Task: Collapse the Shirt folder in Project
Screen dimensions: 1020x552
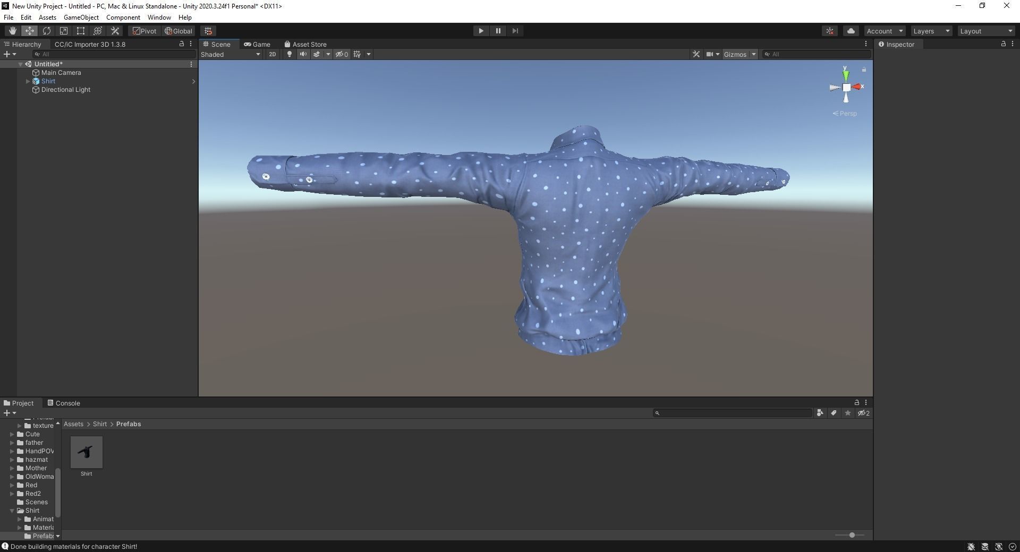Action: coord(12,511)
